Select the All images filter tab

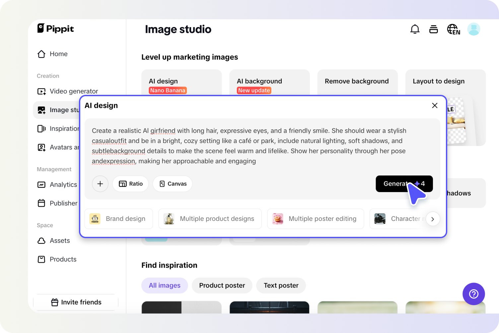[165, 286]
